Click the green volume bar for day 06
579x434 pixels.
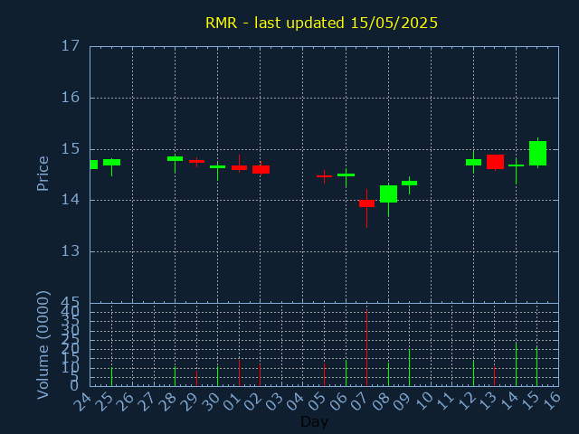tap(346, 373)
